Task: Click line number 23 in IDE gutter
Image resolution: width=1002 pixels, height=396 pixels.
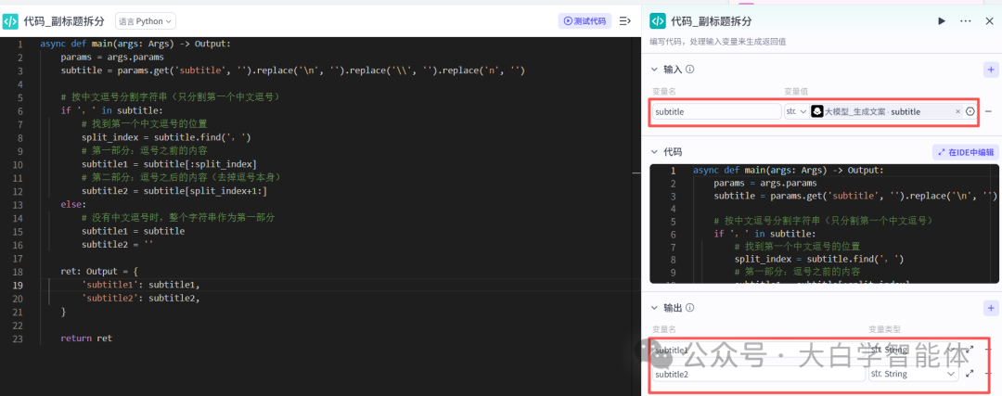Action: pyautogui.click(x=18, y=339)
